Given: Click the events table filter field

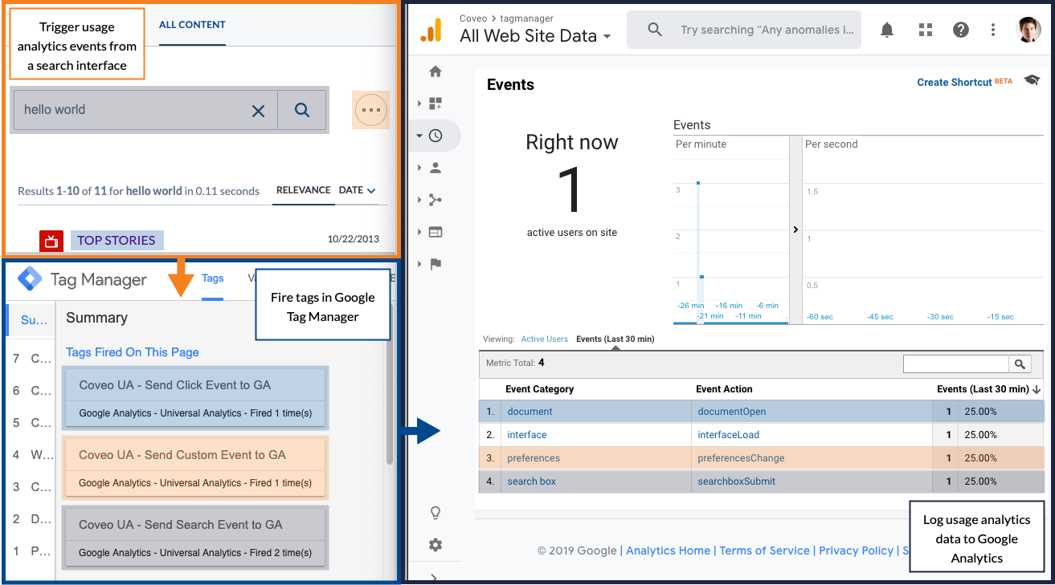Looking at the screenshot, I should pyautogui.click(x=955, y=364).
